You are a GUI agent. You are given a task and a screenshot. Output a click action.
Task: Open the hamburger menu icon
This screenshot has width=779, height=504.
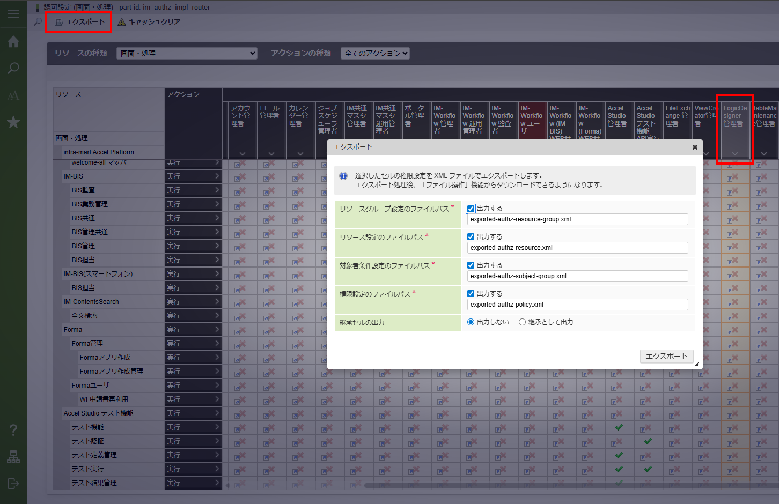(x=13, y=14)
